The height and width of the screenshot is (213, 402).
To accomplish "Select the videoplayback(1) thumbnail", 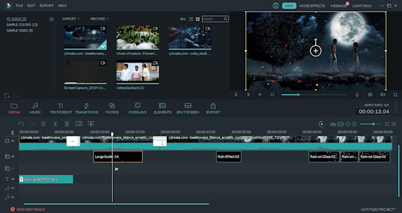I will (x=137, y=72).
